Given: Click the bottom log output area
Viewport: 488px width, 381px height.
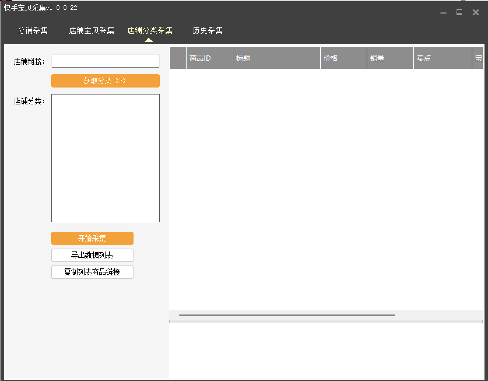Looking at the screenshot, I should coord(326,351).
